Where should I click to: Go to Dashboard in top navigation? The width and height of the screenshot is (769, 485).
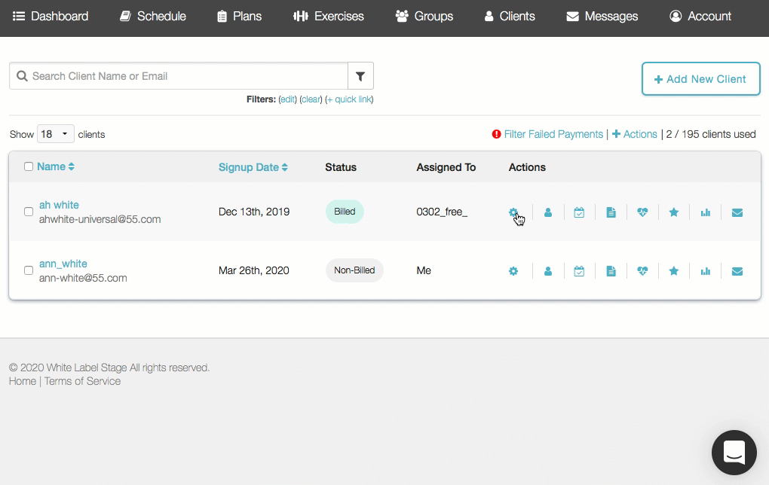pyautogui.click(x=51, y=16)
